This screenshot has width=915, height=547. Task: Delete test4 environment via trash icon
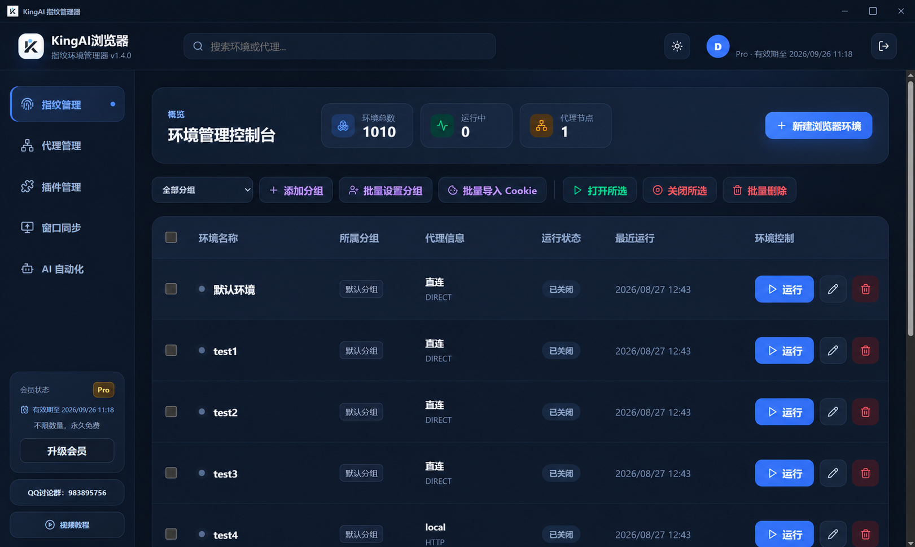[x=865, y=534]
